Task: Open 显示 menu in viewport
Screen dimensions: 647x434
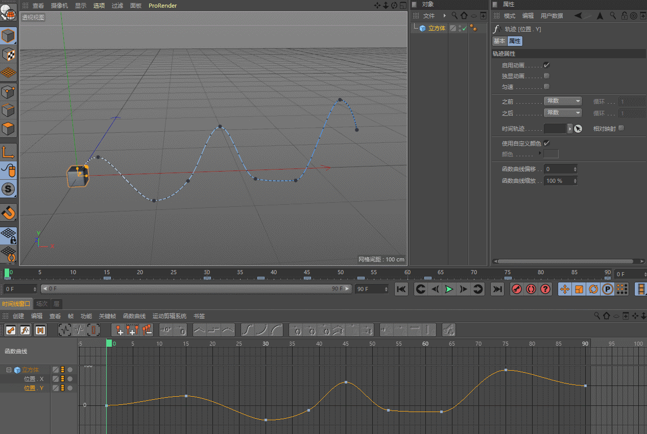Action: click(x=81, y=6)
